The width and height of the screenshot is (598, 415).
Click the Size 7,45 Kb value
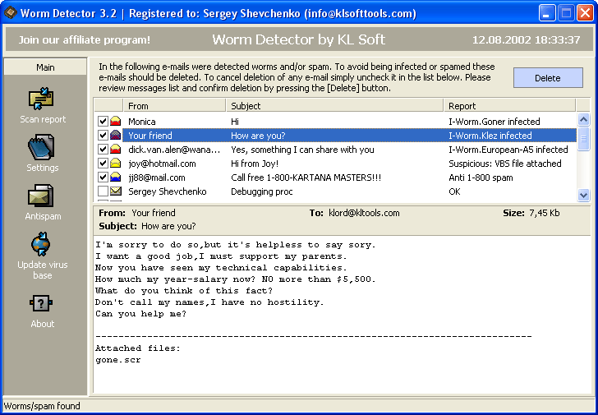point(545,213)
